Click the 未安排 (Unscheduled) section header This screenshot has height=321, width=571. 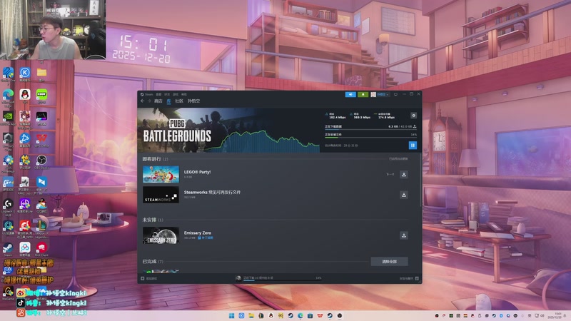click(x=153, y=220)
